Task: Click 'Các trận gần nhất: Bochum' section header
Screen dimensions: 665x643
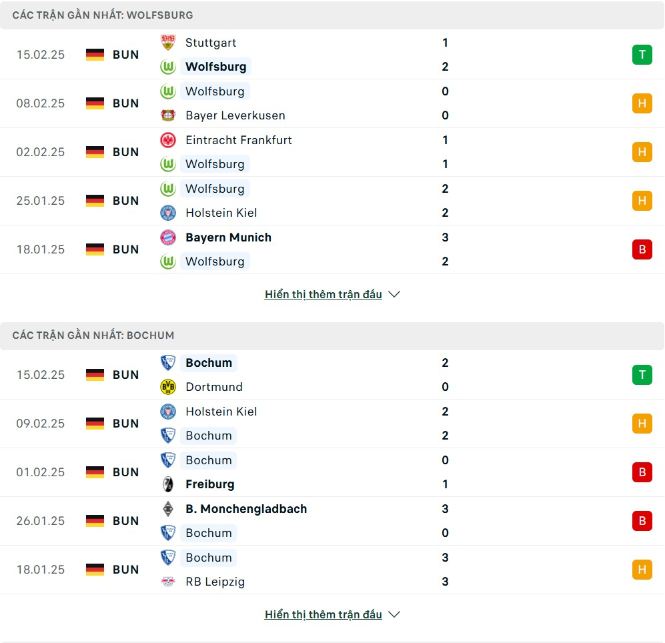Action: (x=93, y=335)
